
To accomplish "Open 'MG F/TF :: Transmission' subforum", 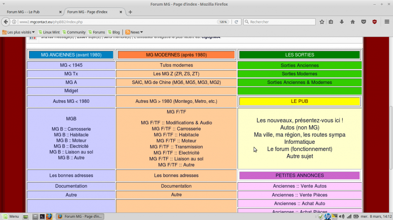I will 176,147.
